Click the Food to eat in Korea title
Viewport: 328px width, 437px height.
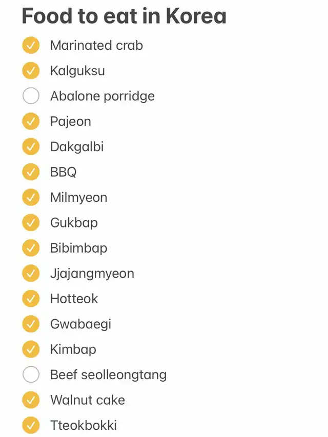pos(124,16)
